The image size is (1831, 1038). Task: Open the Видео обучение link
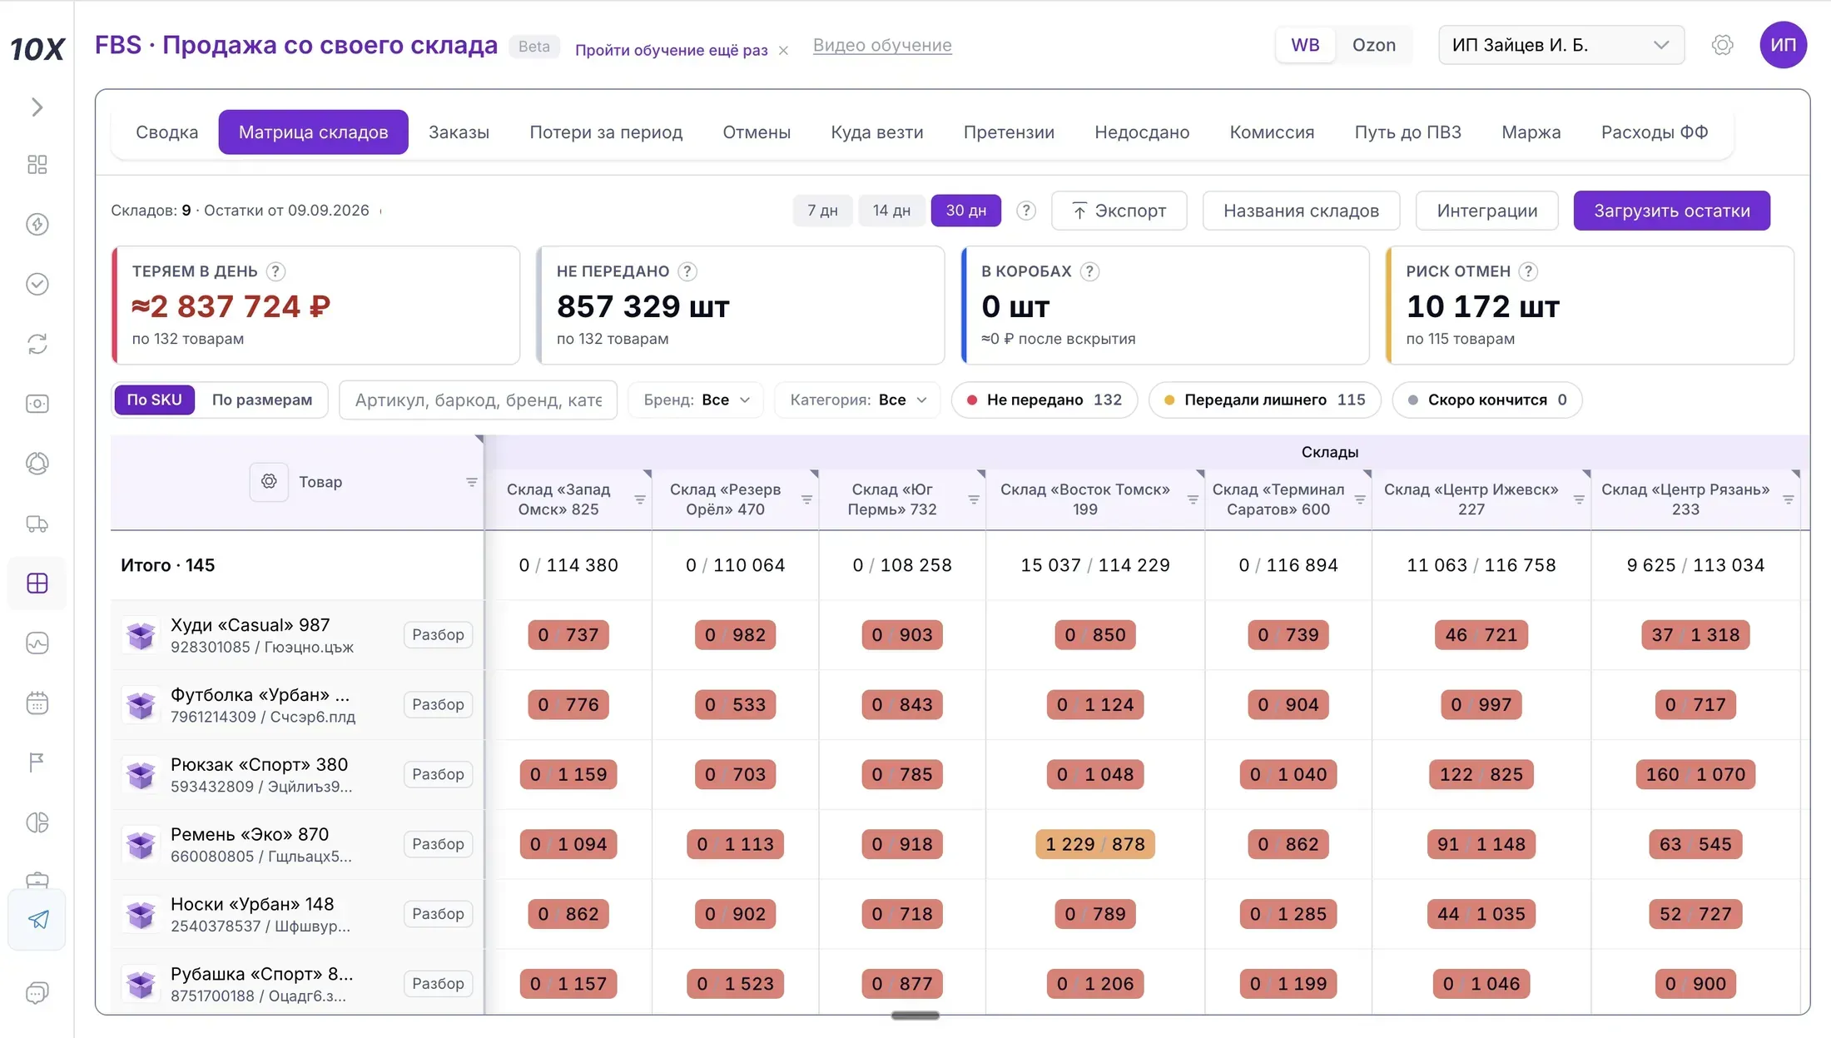coord(882,45)
